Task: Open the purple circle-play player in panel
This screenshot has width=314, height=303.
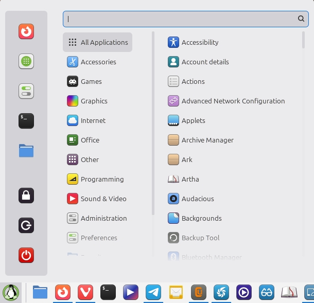Action: click(243, 292)
